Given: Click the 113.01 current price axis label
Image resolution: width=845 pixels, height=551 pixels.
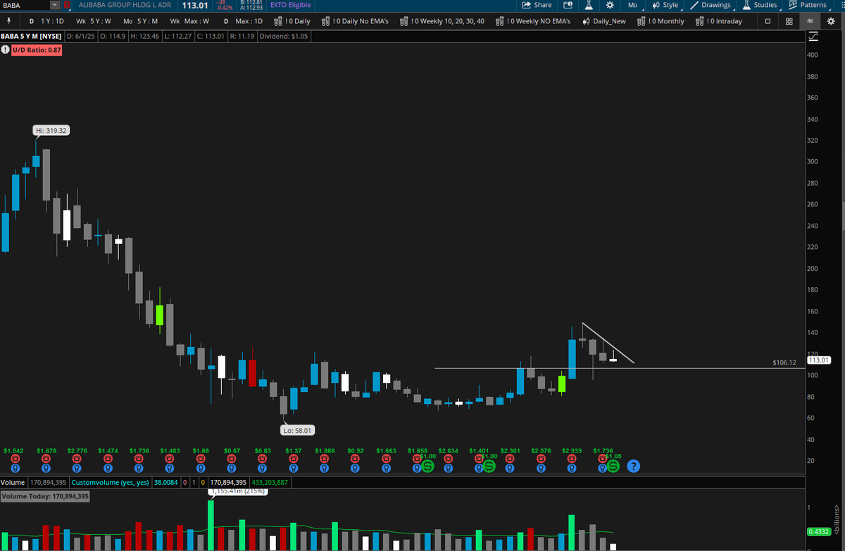Looking at the screenshot, I should pyautogui.click(x=819, y=360).
